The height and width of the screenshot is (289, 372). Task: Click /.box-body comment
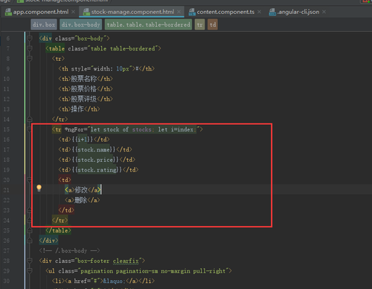pyautogui.click(x=69, y=250)
